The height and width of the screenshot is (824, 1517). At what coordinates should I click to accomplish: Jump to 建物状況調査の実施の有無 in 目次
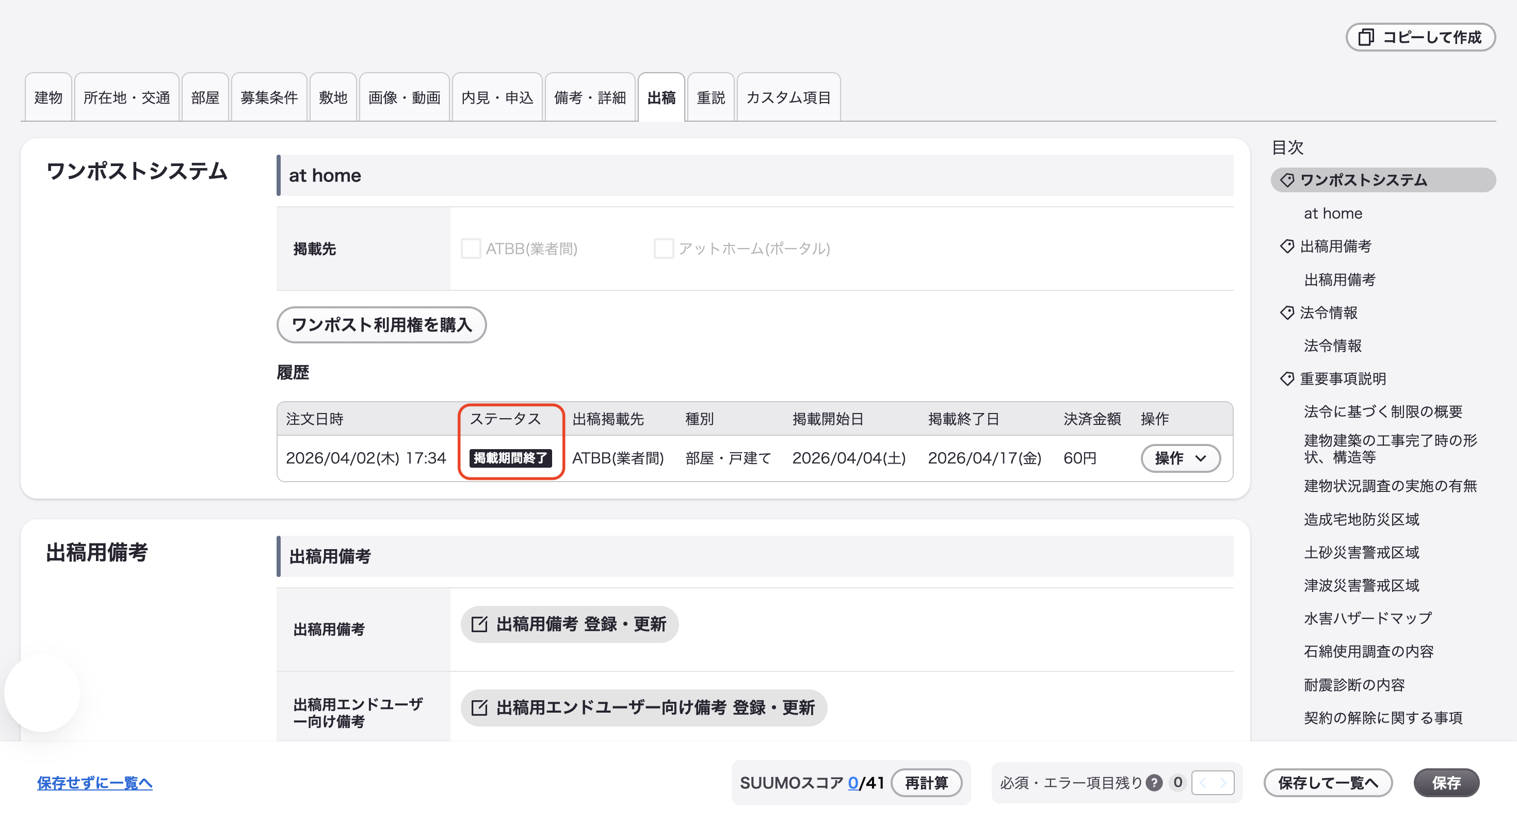[x=1391, y=486]
